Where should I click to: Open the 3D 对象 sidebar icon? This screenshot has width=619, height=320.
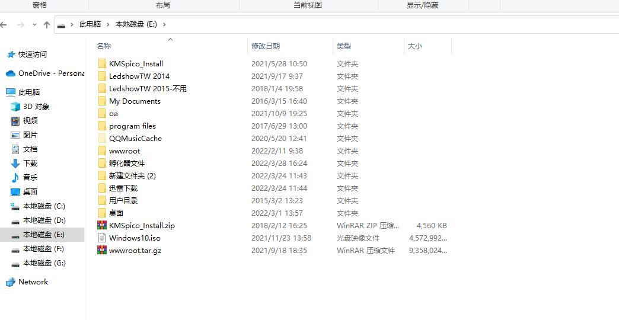[x=15, y=107]
